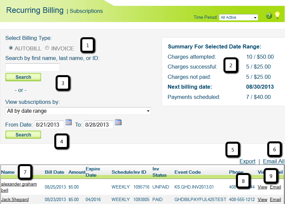Screen dimensions: 285x204
Task: Click the name or ID search field
Action: coord(33,68)
